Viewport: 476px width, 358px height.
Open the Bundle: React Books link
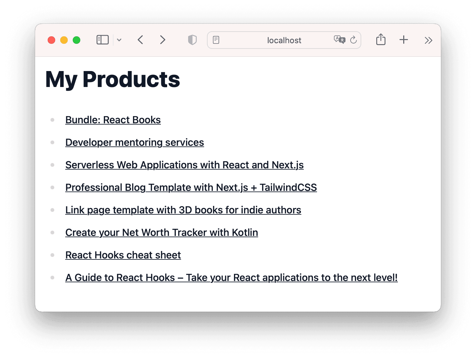[x=113, y=120]
